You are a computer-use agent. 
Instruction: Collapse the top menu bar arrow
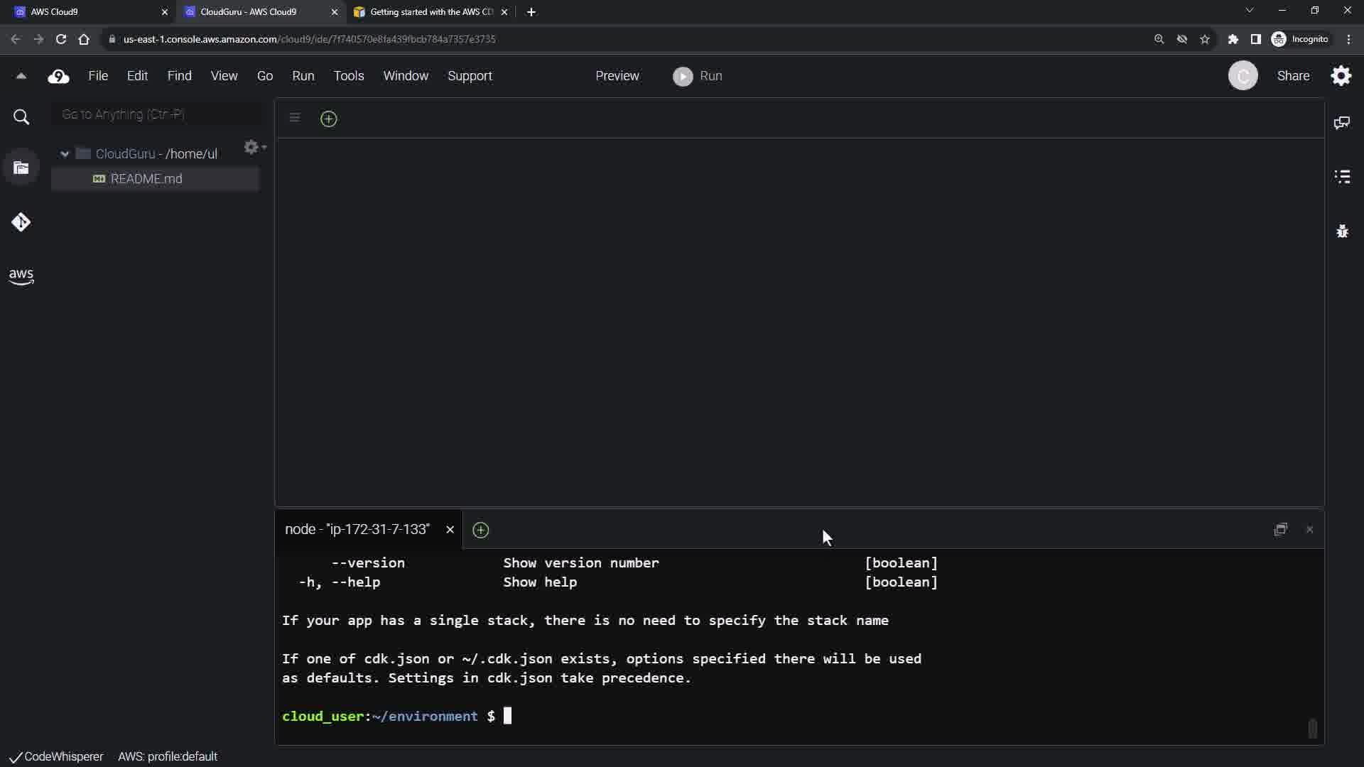pyautogui.click(x=21, y=76)
